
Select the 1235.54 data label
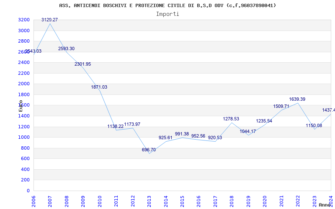[264, 121]
